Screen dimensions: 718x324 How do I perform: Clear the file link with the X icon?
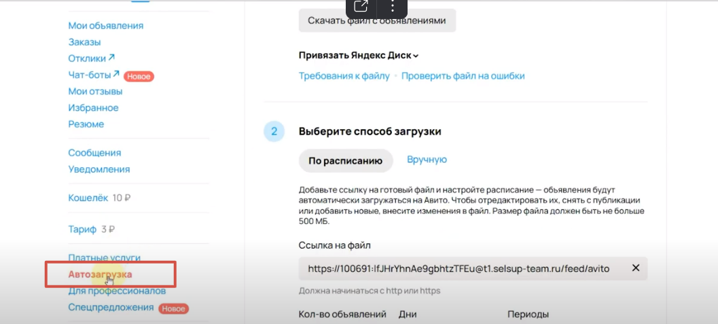(636, 268)
